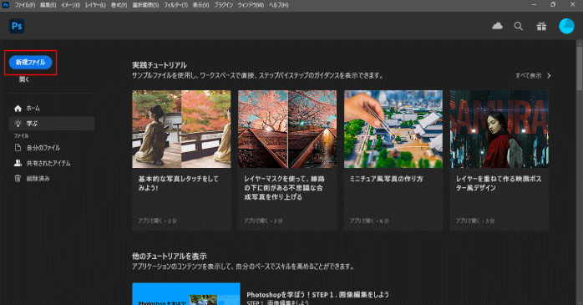Open the フィルター(T) menu

point(175,5)
